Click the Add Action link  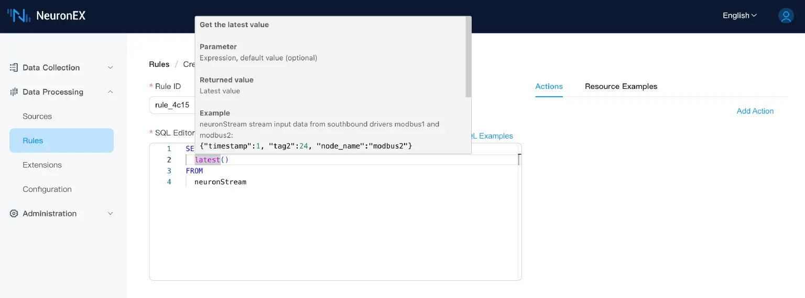coord(755,111)
